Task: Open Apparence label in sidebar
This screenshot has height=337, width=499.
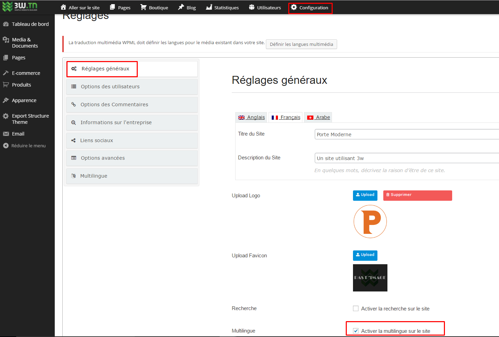Action: (24, 100)
